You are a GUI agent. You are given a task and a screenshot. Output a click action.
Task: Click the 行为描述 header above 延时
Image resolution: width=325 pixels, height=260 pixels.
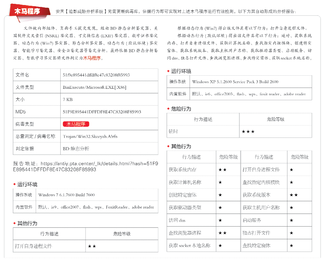[x=203, y=119]
